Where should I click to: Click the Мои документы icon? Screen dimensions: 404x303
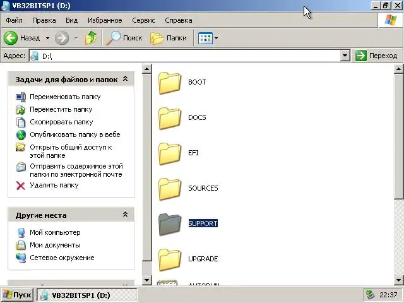[21, 246]
